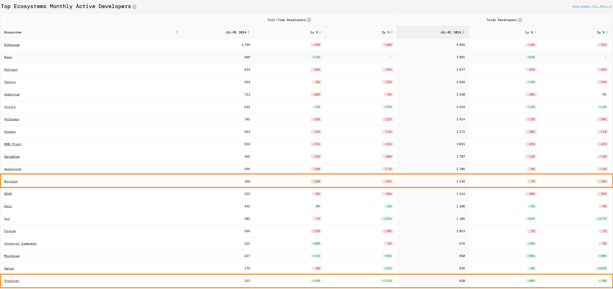
Task: Click Polygon total 2y -45% badge
Action: pyautogui.click(x=602, y=69)
